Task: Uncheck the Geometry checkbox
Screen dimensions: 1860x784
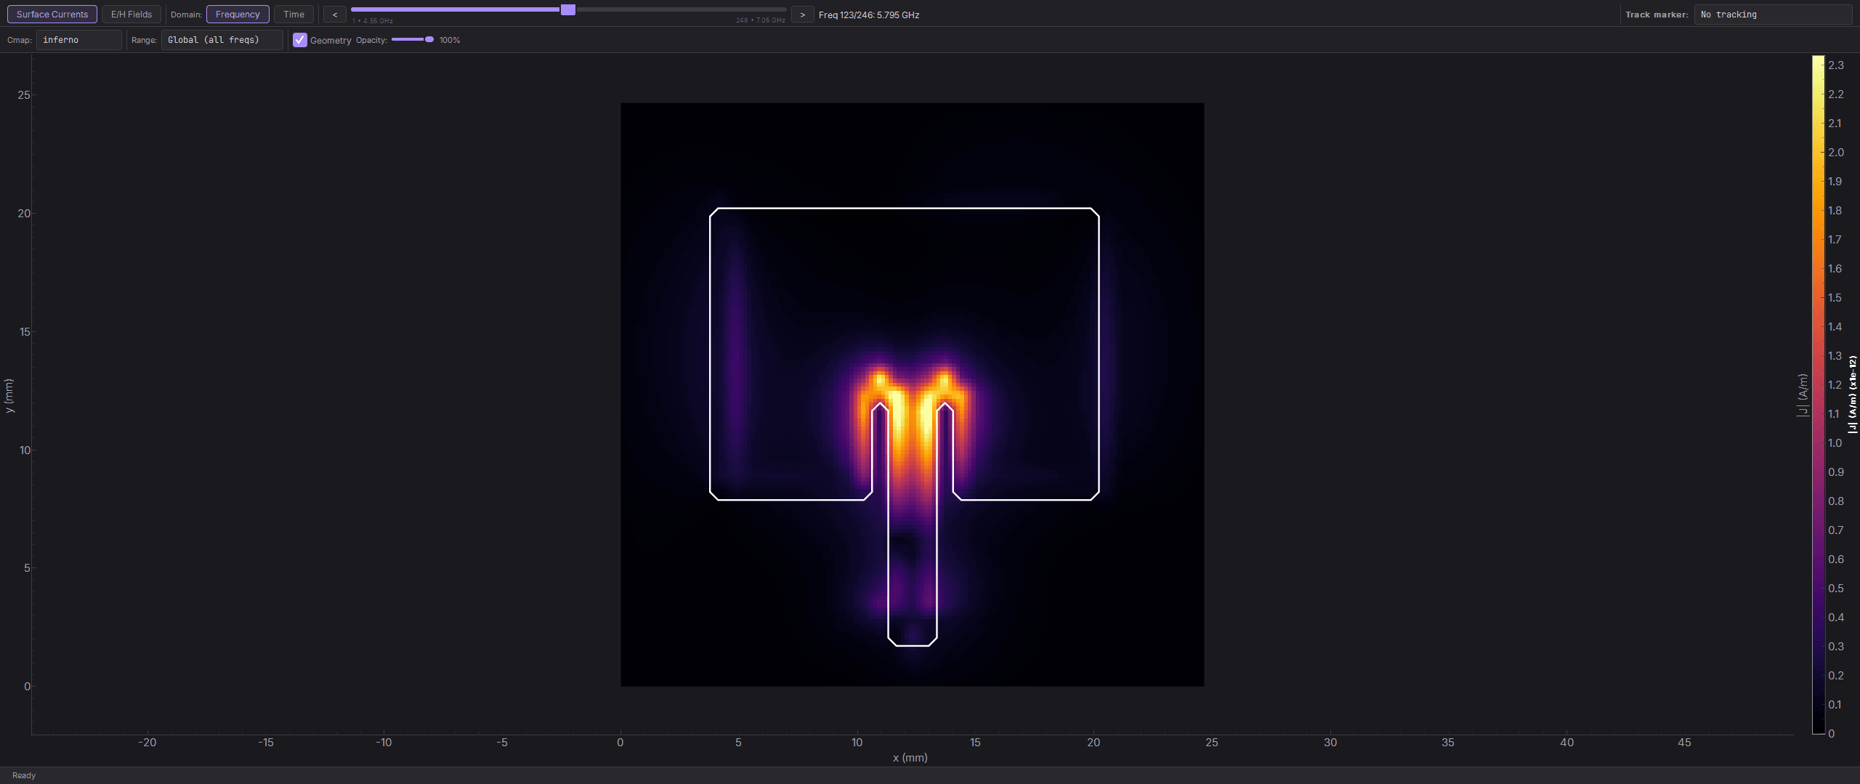Action: pyautogui.click(x=300, y=40)
